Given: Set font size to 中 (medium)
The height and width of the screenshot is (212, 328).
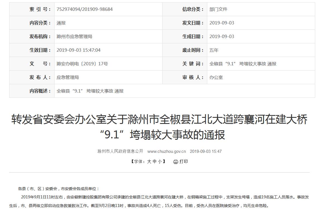Looking at the screenshot, I should (x=154, y=161).
